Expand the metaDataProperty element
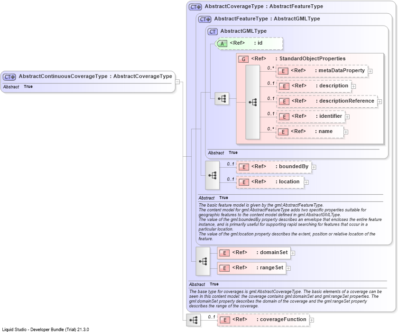This screenshot has height=332, width=398. (x=370, y=71)
